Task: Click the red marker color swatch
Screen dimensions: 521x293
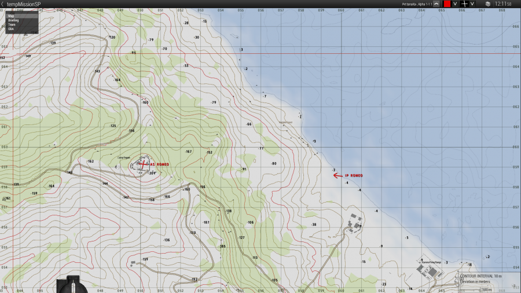Action: coord(447,4)
